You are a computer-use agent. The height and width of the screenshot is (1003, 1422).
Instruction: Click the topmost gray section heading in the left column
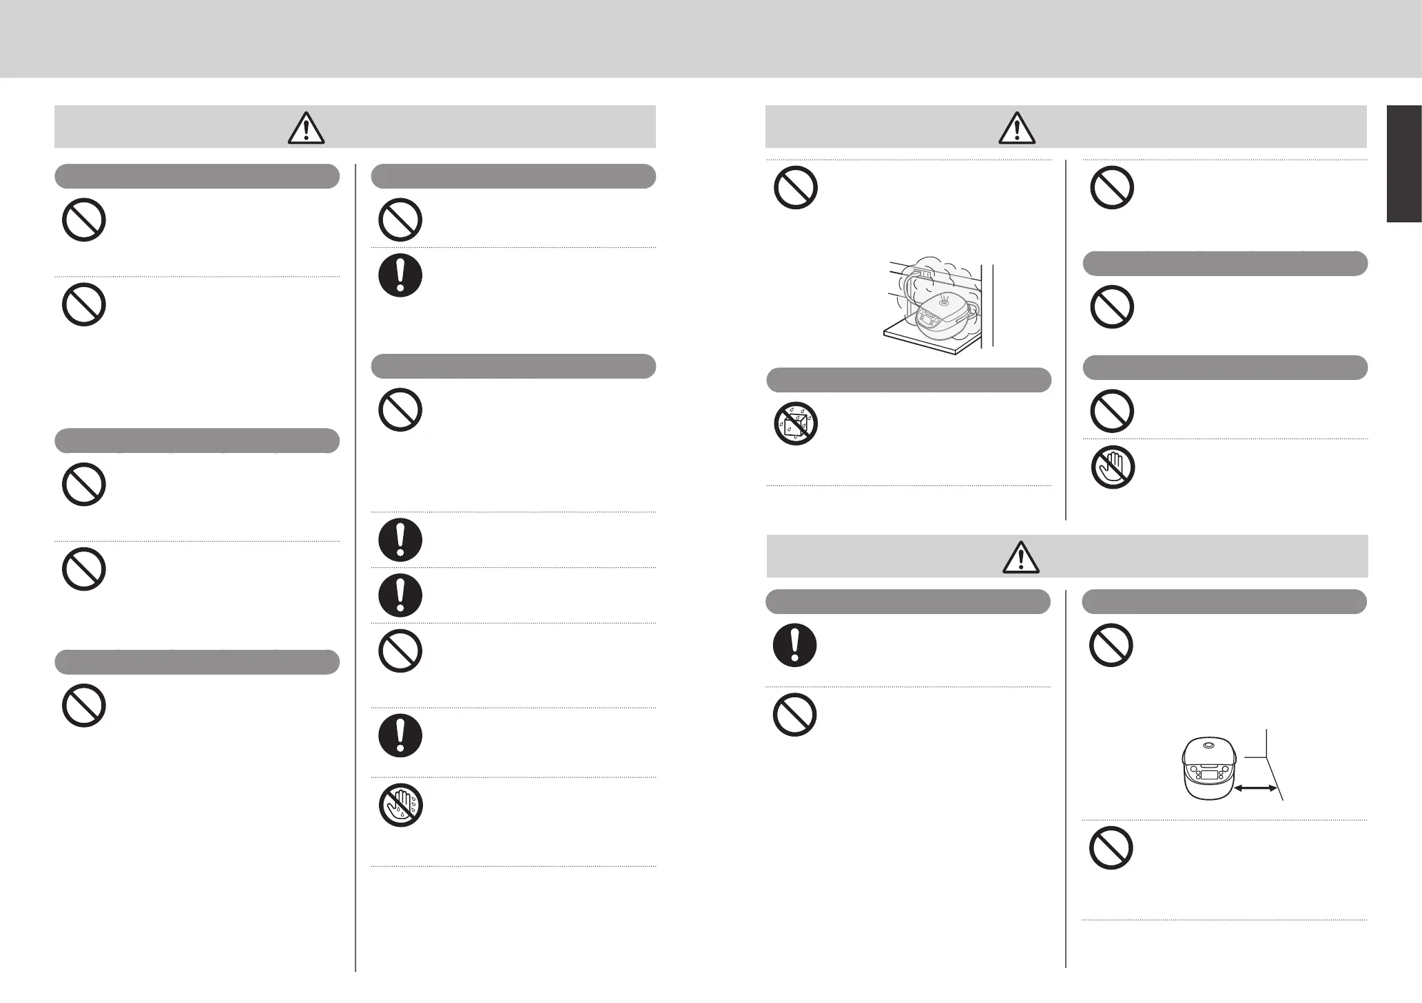point(197,176)
